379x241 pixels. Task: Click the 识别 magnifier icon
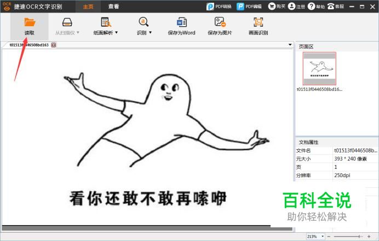coord(143,22)
